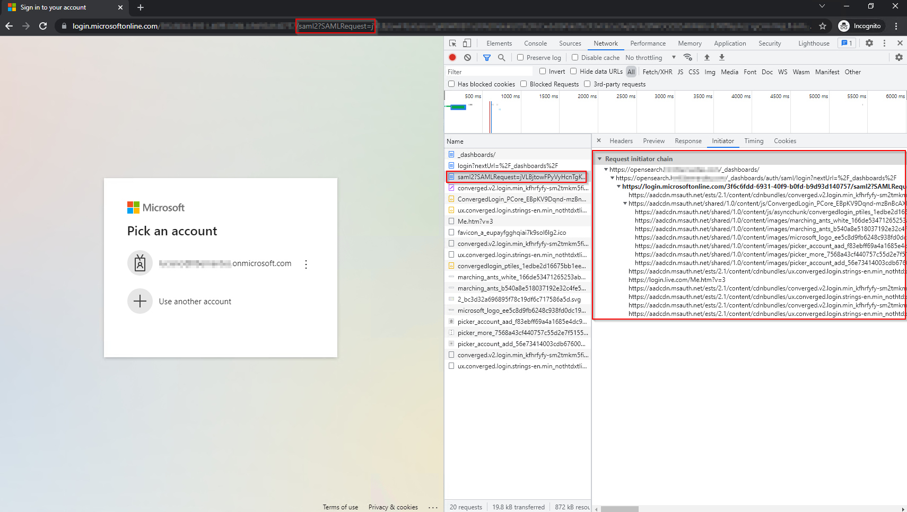
Task: Collapse the saml/login?nextUrl chain node
Action: [613, 178]
